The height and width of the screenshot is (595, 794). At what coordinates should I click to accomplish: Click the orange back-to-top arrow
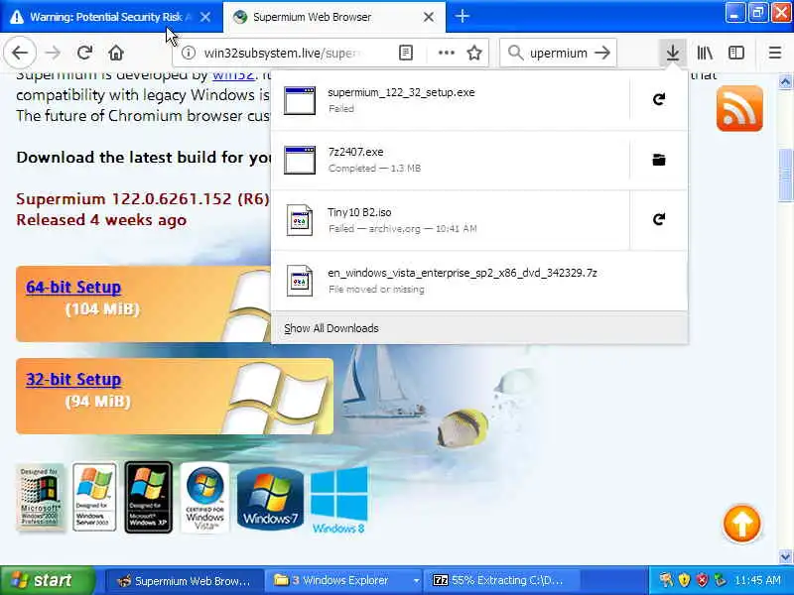[x=741, y=525]
